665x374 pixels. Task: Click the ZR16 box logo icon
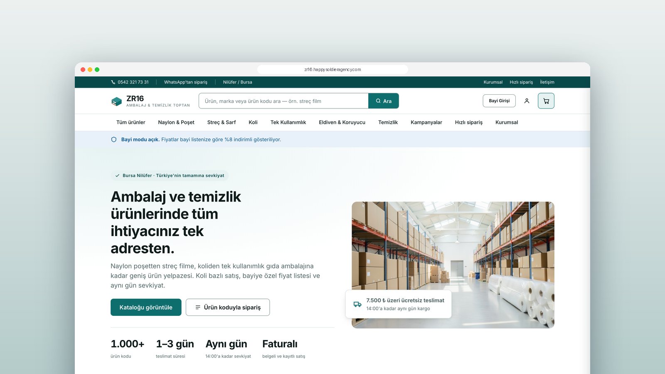click(116, 101)
